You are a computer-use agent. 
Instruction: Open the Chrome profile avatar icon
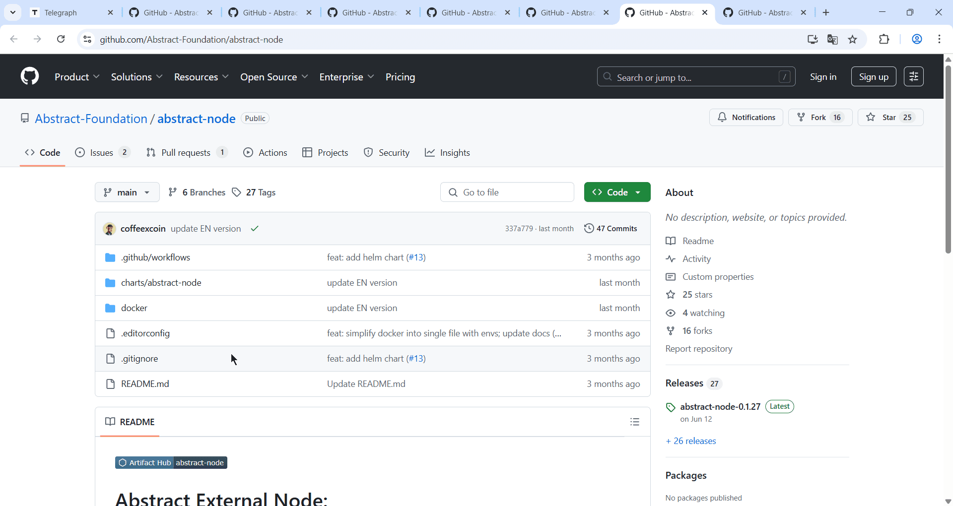(917, 39)
